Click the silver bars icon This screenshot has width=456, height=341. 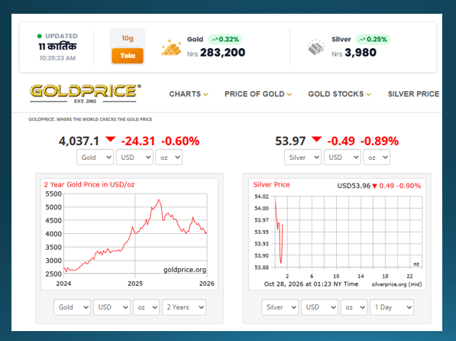click(x=315, y=47)
